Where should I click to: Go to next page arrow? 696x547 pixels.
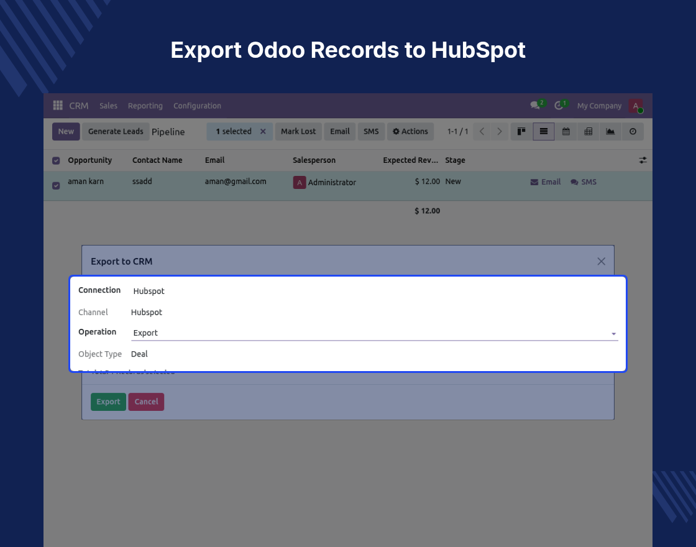pyautogui.click(x=500, y=131)
